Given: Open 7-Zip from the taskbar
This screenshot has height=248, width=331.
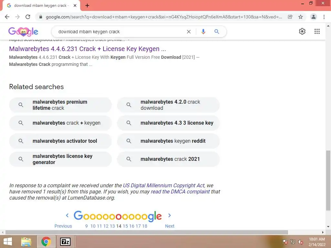Looking at the screenshot, I should [65, 242].
